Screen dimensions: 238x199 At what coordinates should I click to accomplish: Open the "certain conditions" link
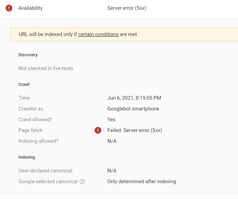pyautogui.click(x=98, y=34)
